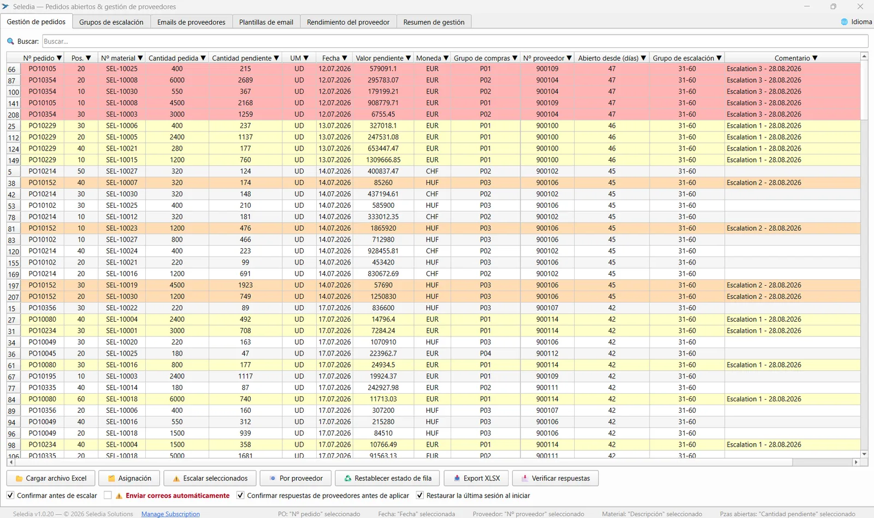
Task: Open the Nº pedido column filter
Action: pos(60,58)
